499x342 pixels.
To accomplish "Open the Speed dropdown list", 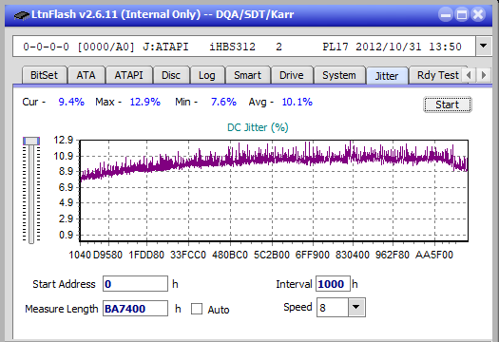I will point(356,307).
